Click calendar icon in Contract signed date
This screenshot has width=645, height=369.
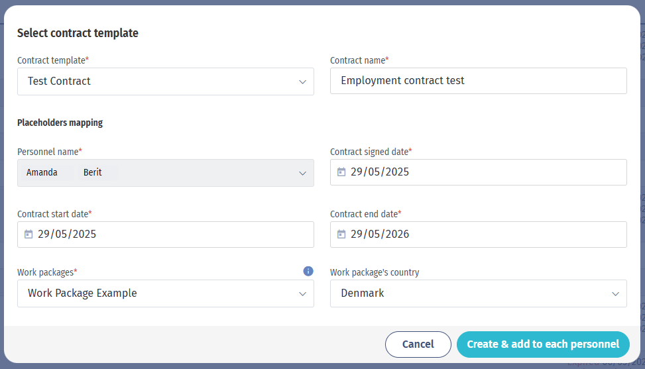(x=341, y=172)
